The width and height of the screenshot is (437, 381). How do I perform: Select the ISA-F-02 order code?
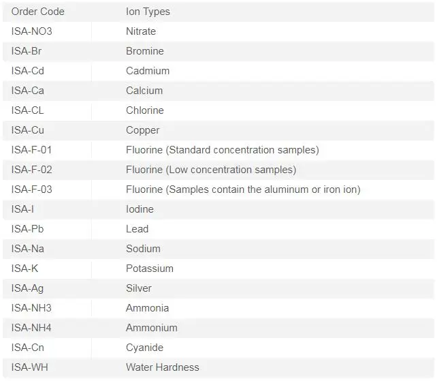[x=31, y=170]
